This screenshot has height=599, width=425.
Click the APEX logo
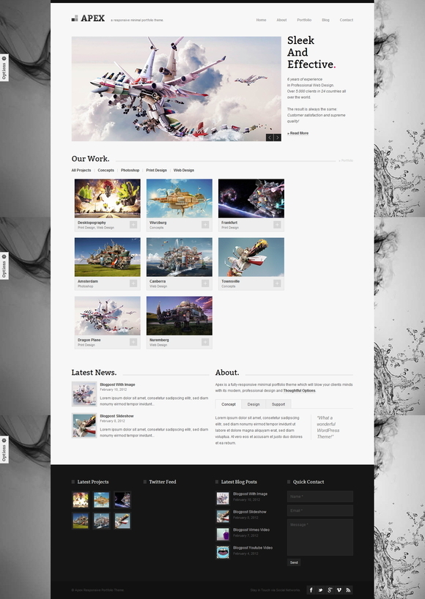tap(88, 18)
